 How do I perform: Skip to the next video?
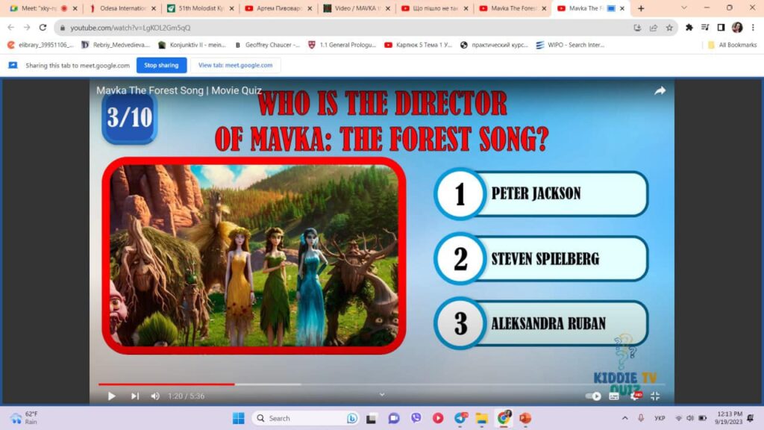click(135, 396)
